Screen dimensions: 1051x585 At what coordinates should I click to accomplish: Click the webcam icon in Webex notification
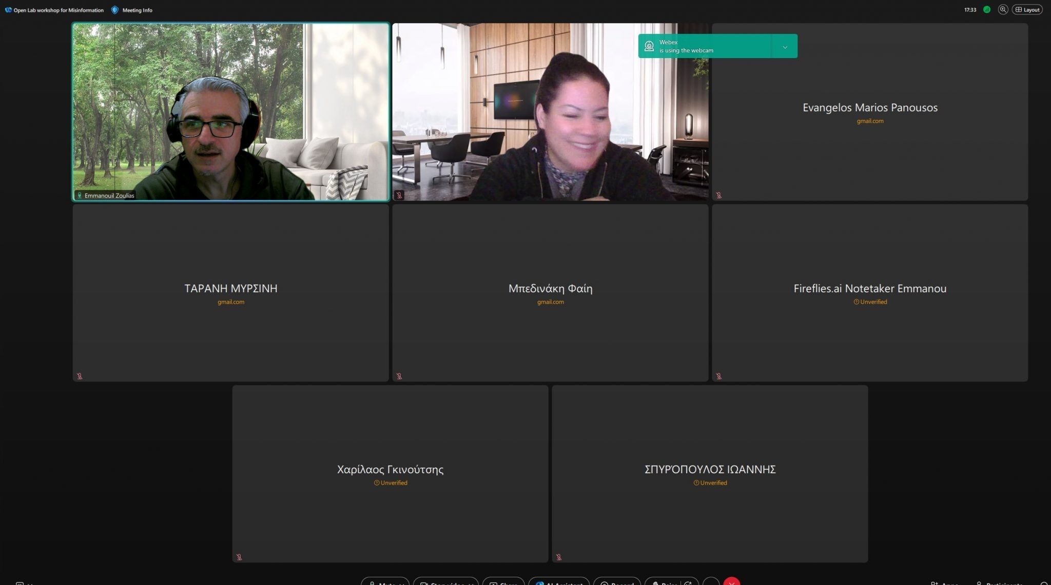coord(649,47)
